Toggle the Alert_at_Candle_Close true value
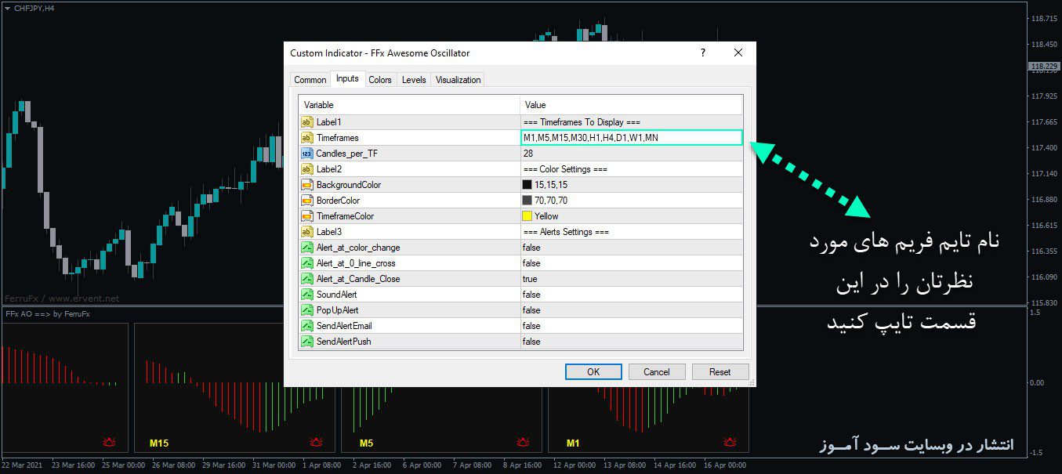The width and height of the screenshot is (1062, 474). 631,279
